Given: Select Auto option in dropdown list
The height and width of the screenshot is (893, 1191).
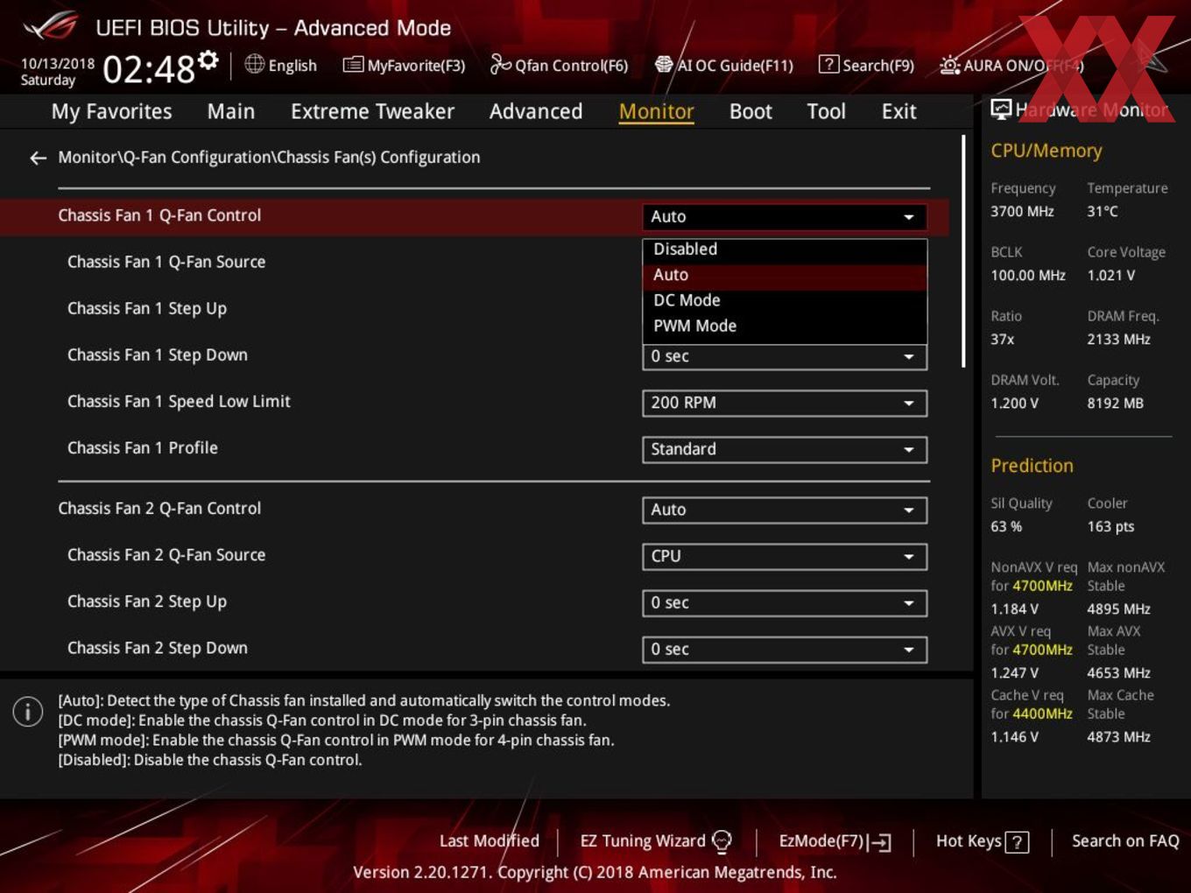Looking at the screenshot, I should coord(785,275).
